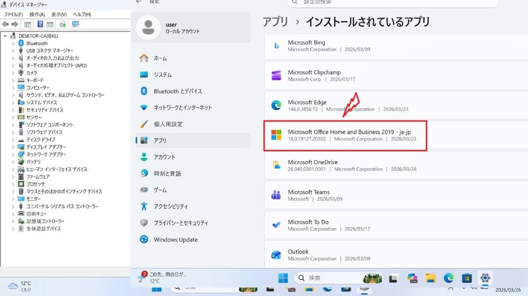528x296 pixels.
Task: Expand the 生体認証デバイス category
Action: 13,229
